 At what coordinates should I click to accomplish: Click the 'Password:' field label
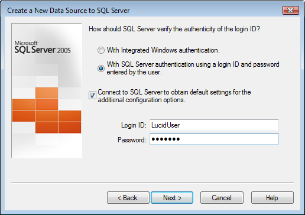(x=132, y=140)
